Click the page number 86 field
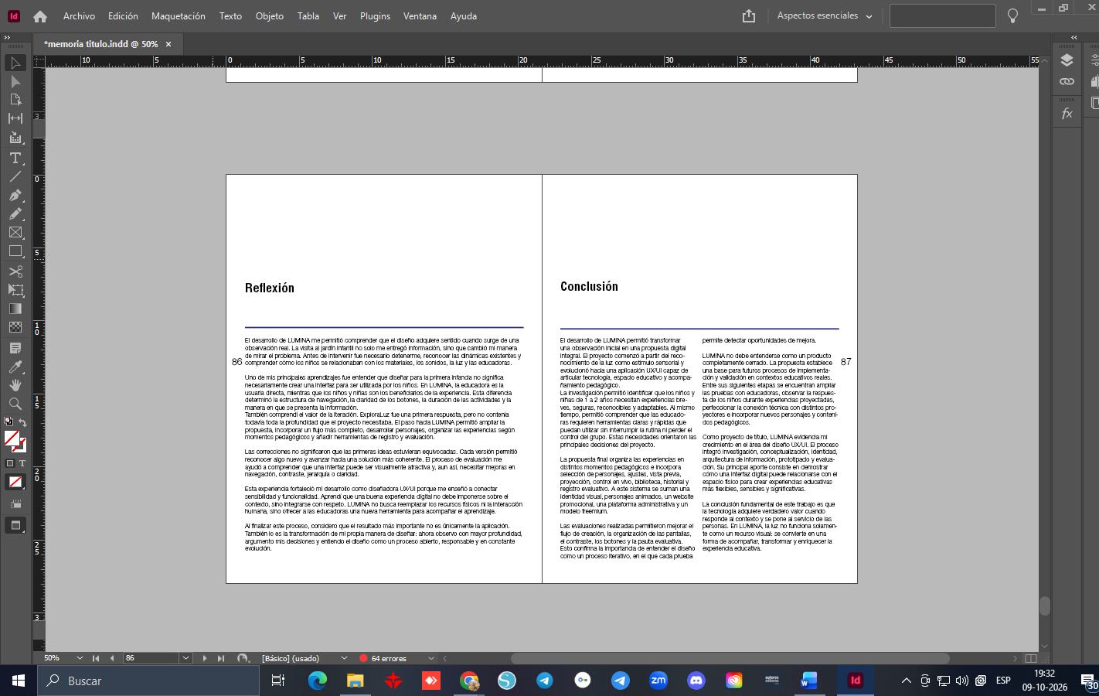1099x696 pixels. (151, 658)
